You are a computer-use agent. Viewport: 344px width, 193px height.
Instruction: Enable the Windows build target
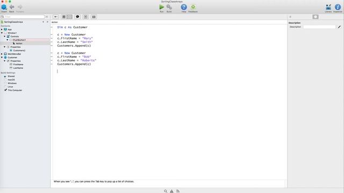(x=5, y=83)
